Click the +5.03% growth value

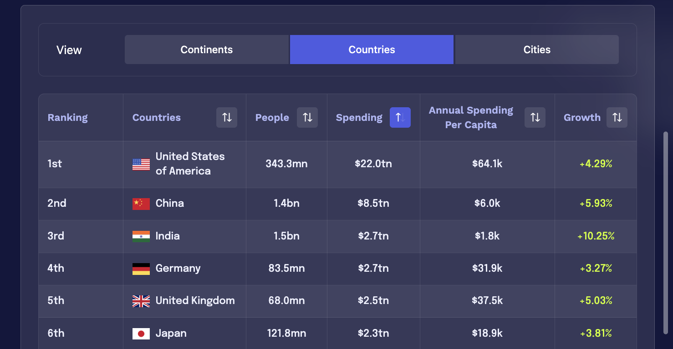pyautogui.click(x=596, y=300)
